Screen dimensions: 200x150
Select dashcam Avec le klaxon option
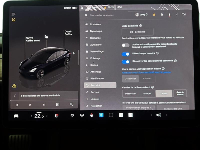pyautogui.click(x=180, y=93)
